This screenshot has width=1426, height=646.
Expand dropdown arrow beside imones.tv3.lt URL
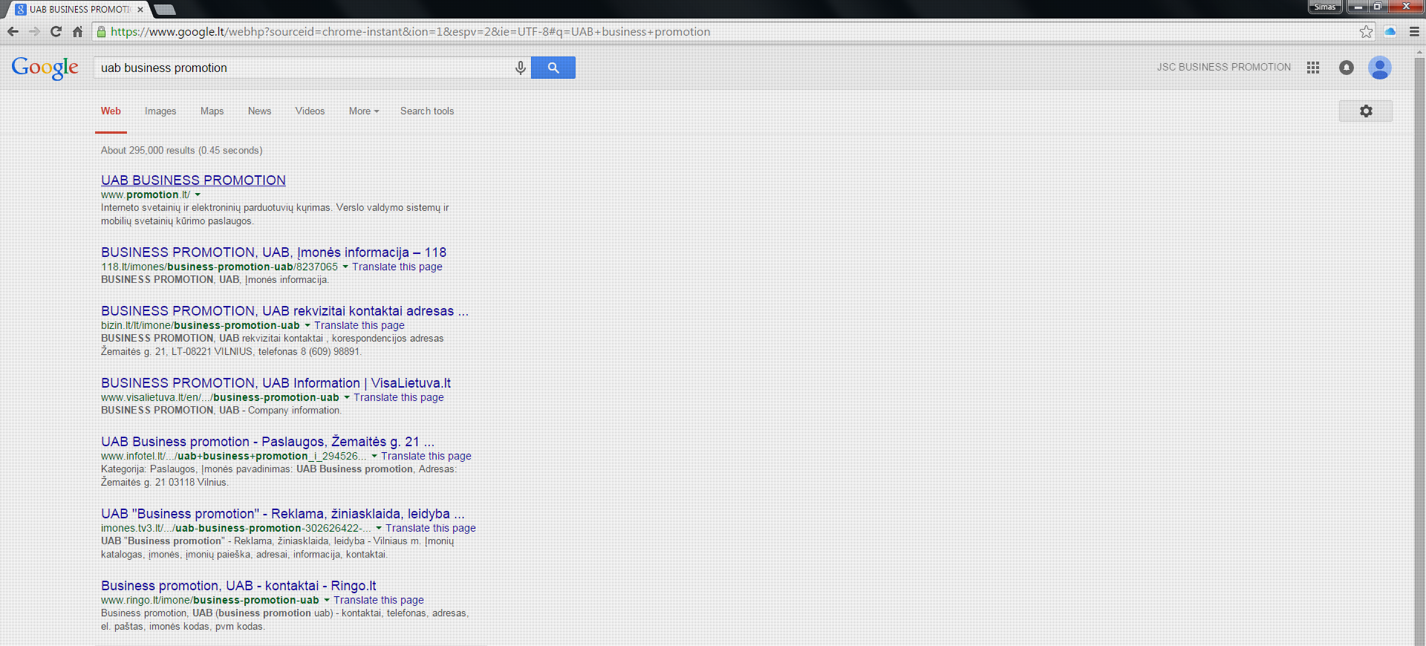point(379,528)
